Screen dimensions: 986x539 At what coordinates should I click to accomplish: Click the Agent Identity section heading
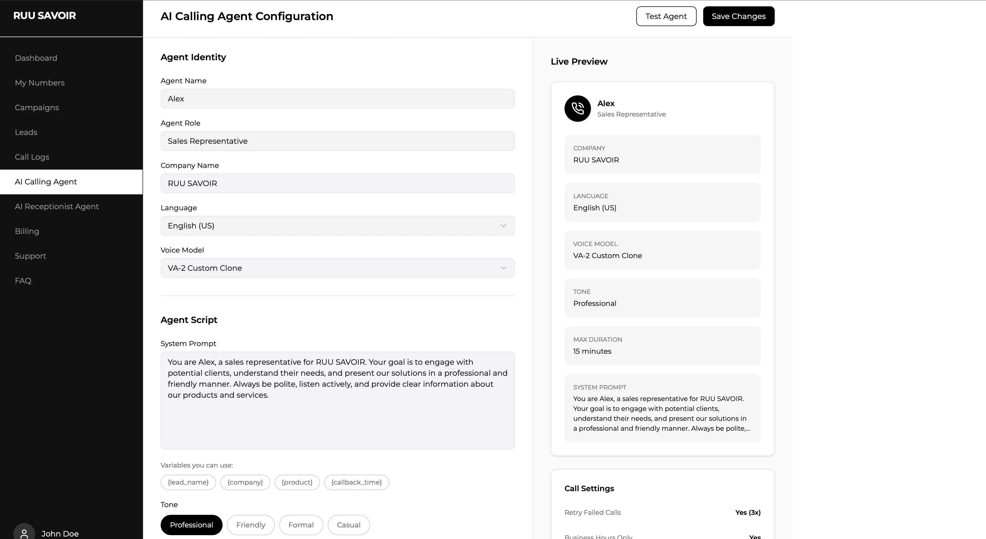click(193, 57)
